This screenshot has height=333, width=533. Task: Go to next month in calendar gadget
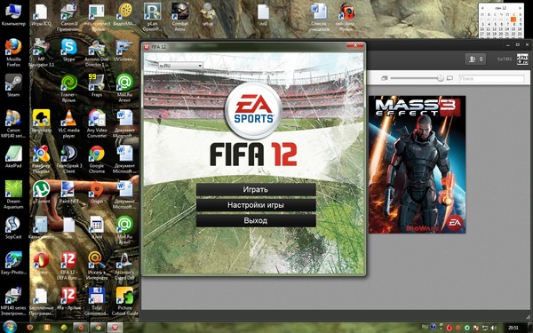click(x=520, y=7)
